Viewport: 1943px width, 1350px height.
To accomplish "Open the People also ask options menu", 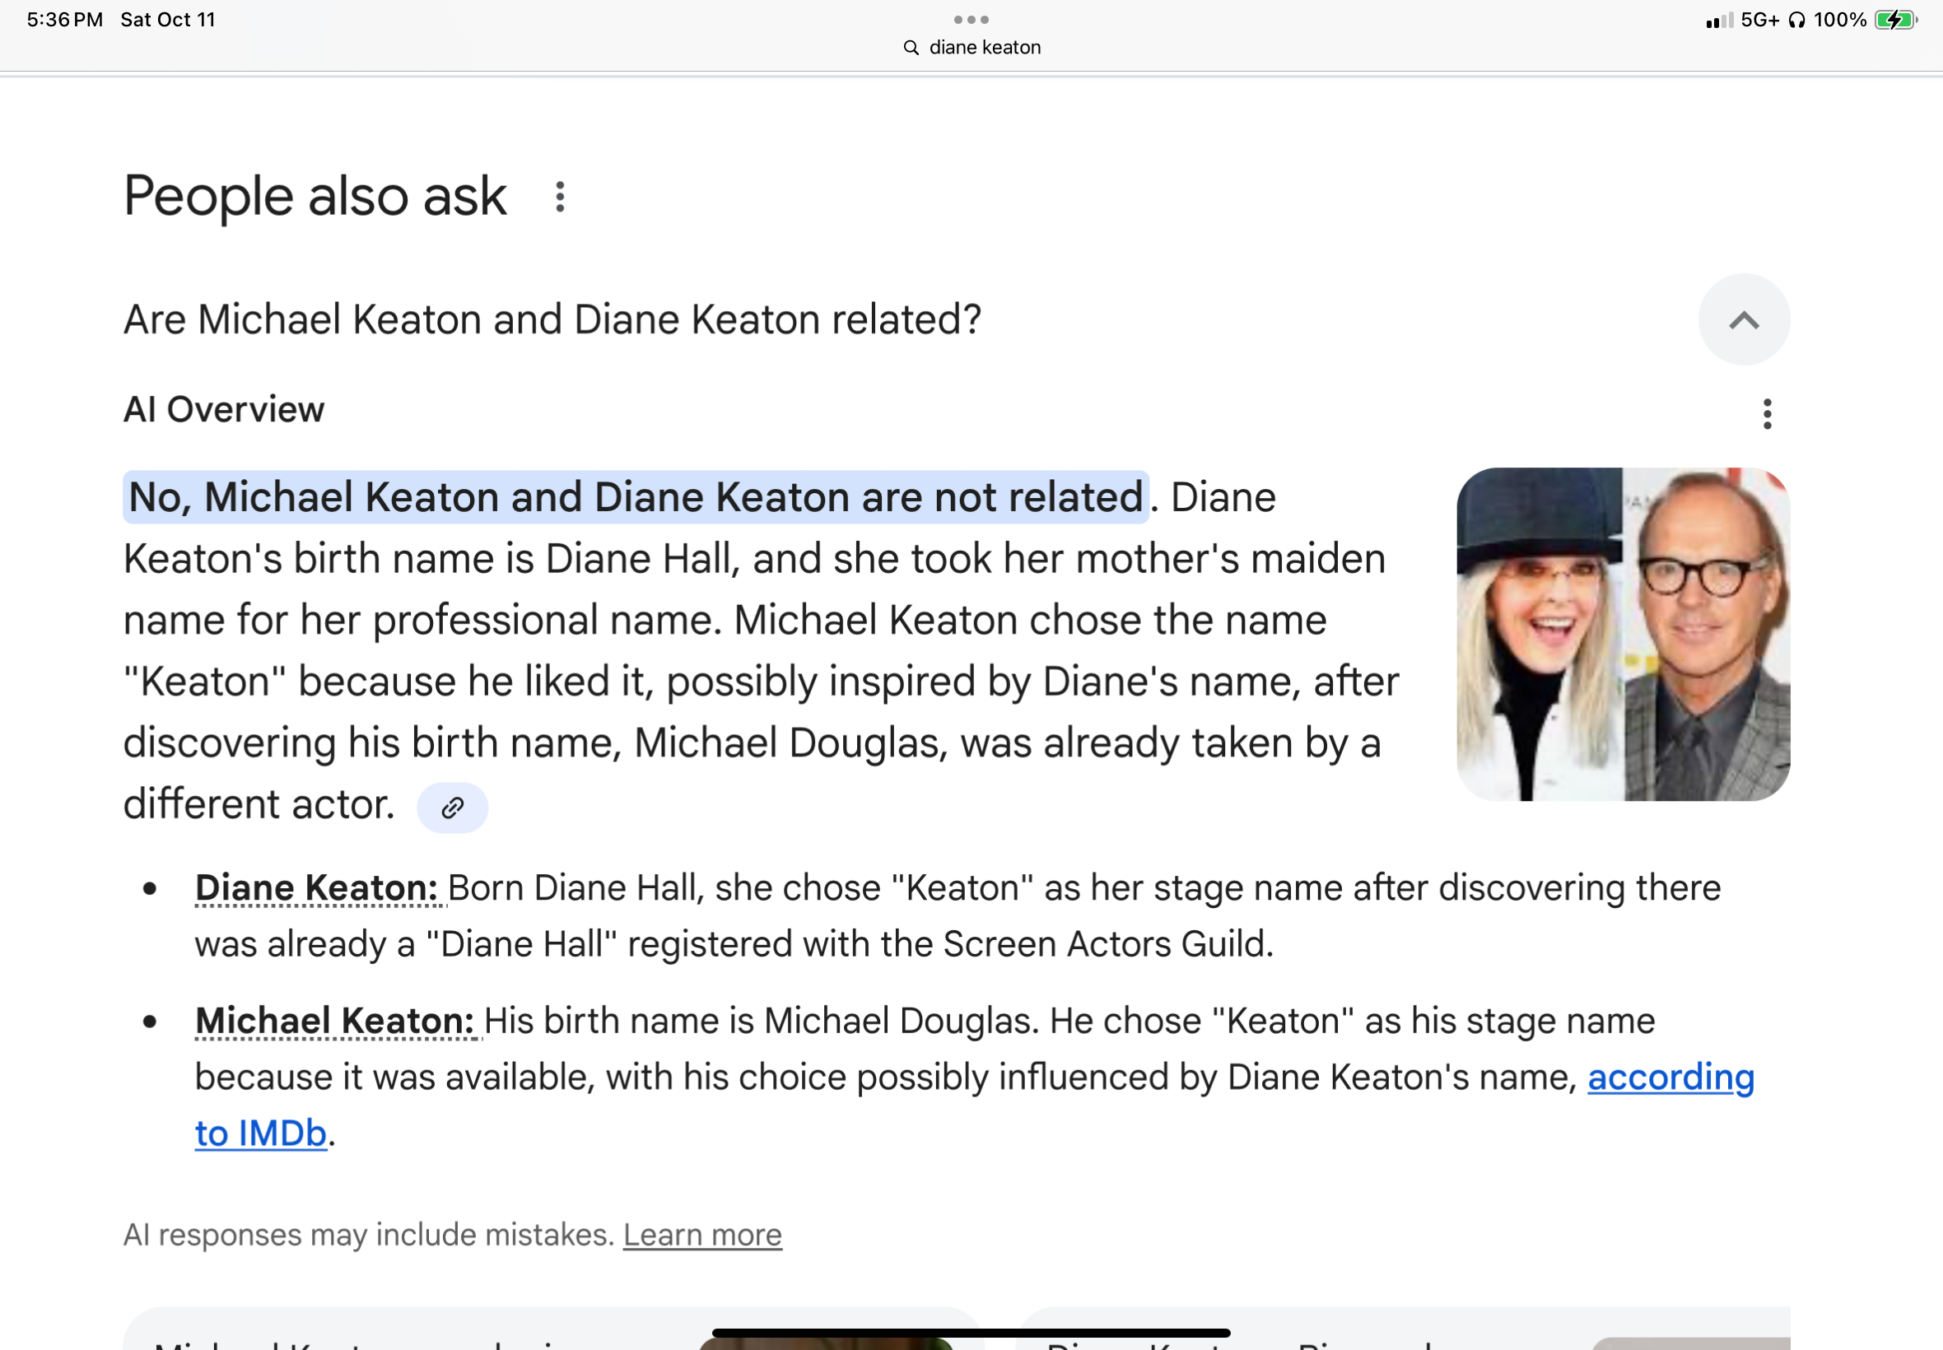I will (559, 197).
